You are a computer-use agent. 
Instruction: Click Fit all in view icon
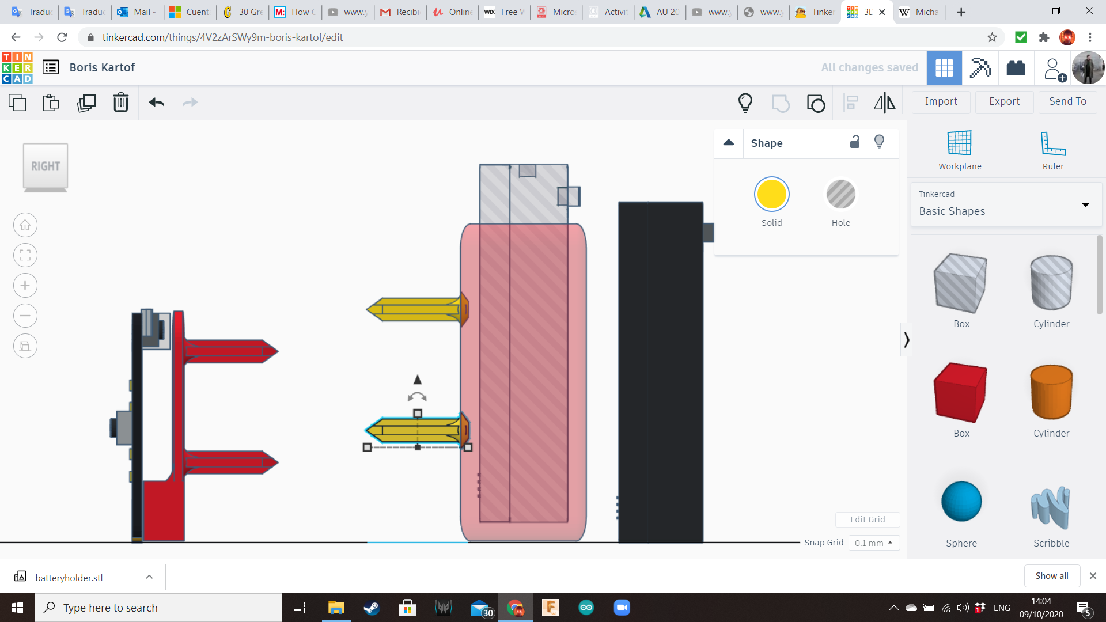[x=25, y=255]
